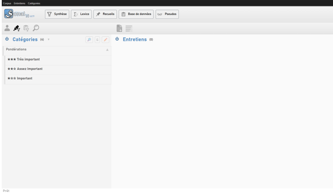
Task: Collapse the Pondérations group
Action: [x=107, y=50]
